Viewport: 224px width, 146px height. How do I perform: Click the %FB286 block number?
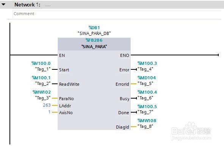click(94, 40)
